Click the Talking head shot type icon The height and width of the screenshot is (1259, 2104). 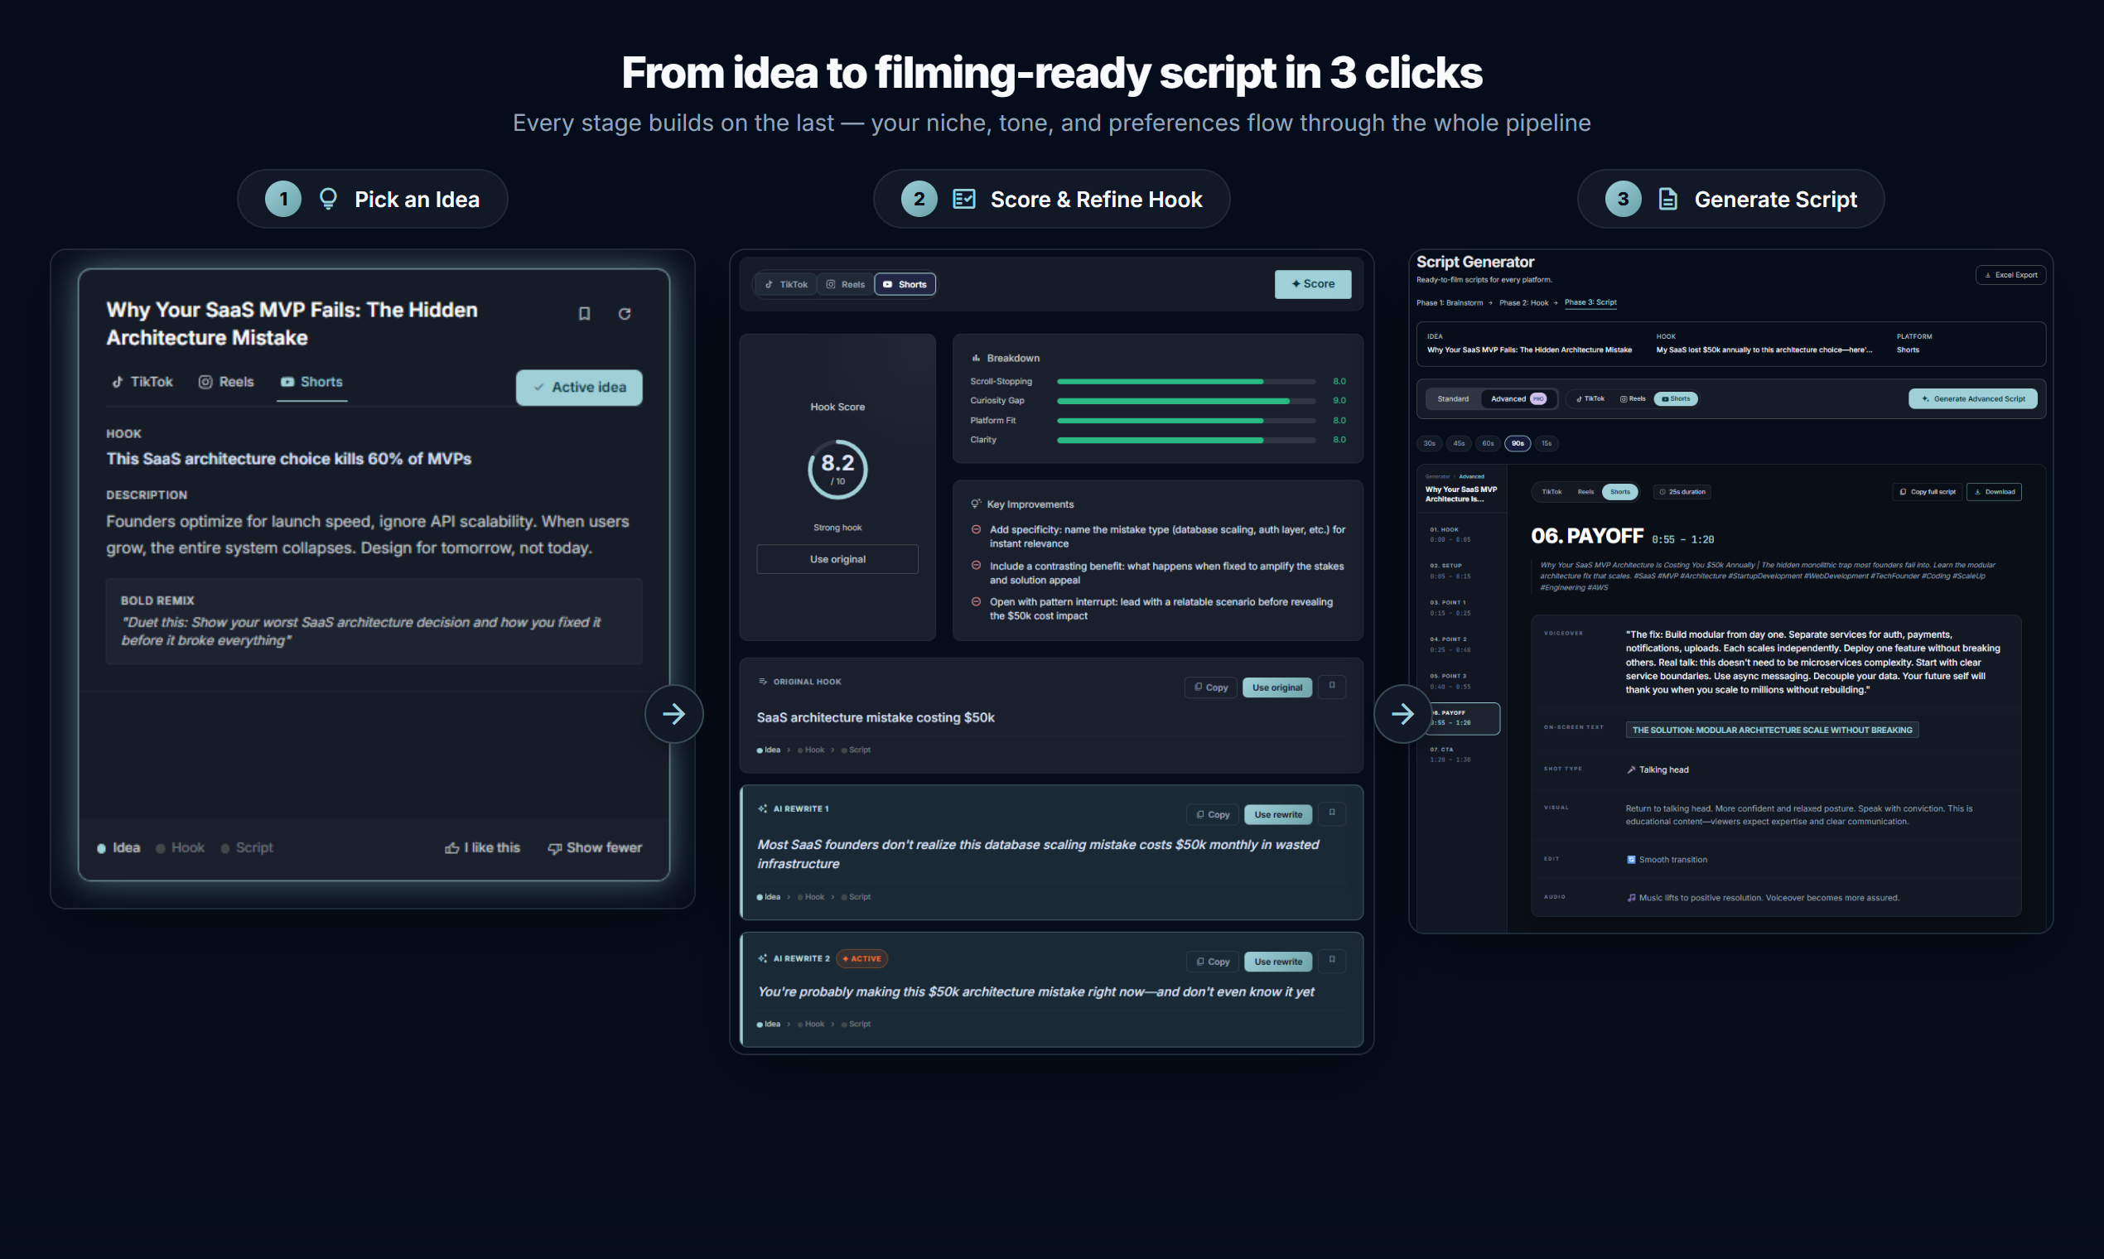[1630, 769]
